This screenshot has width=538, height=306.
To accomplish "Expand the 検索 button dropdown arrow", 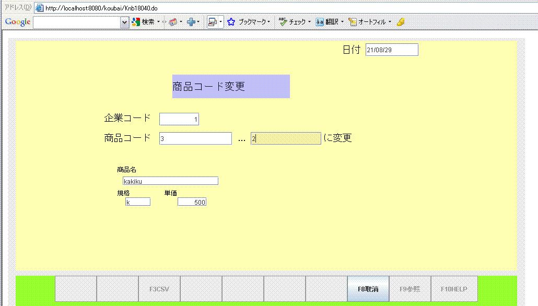I will pos(158,22).
